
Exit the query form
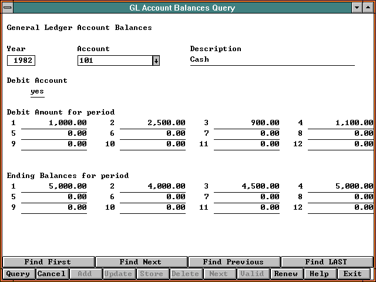(352, 274)
